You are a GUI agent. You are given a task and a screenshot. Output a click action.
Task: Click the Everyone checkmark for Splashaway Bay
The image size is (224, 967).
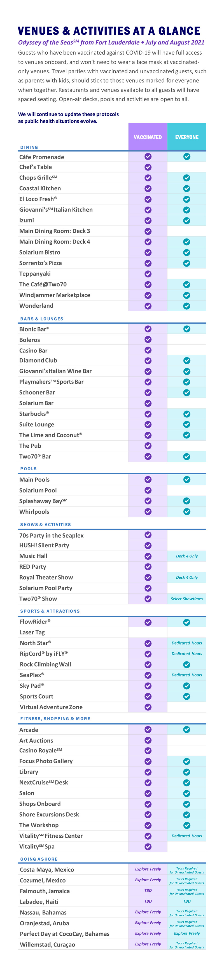(x=186, y=501)
